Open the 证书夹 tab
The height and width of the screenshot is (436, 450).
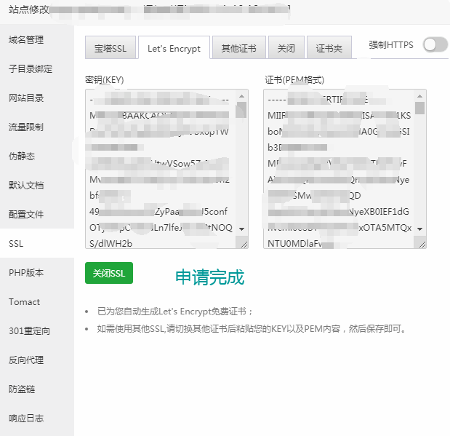click(x=329, y=48)
